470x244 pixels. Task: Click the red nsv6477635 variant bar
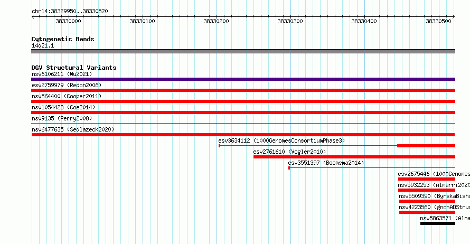243,135
